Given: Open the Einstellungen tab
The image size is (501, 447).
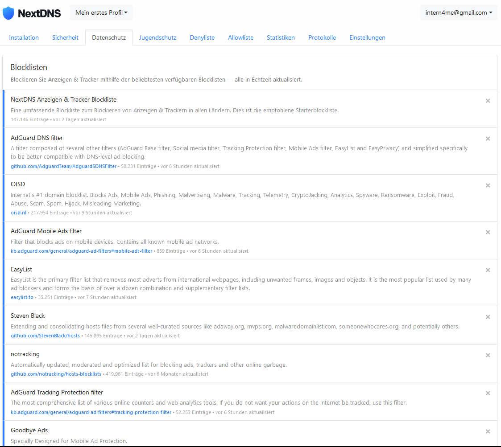Looking at the screenshot, I should coord(367,38).
